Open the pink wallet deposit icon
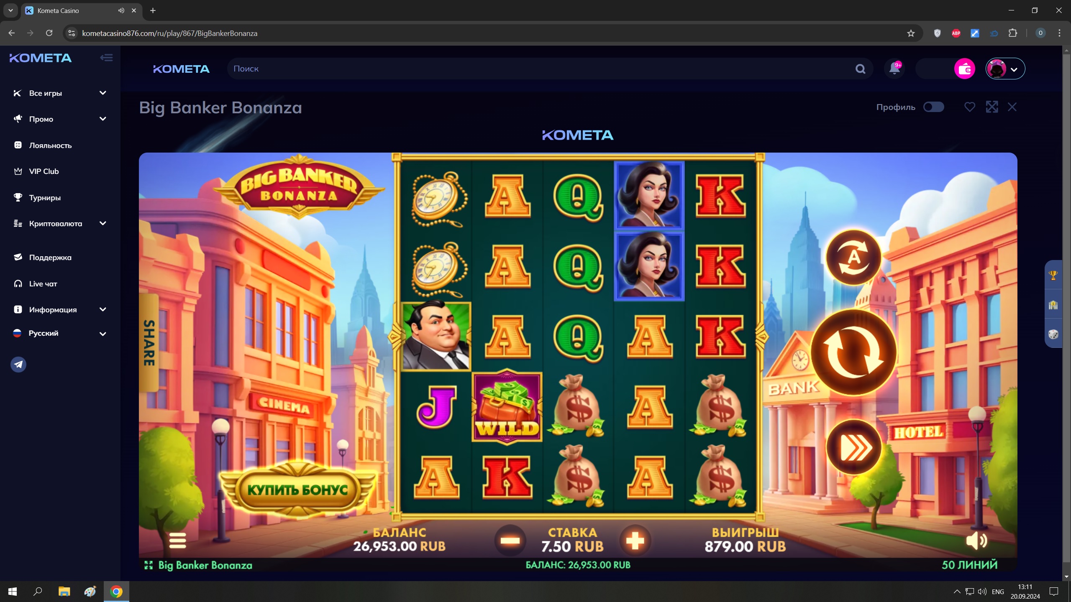The image size is (1071, 602). tap(964, 69)
